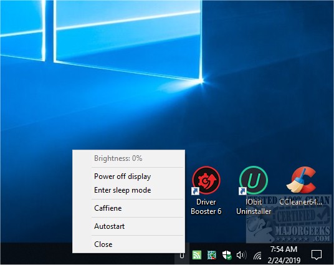
Task: Enable Autostart in the tray menu
Action: click(128, 226)
